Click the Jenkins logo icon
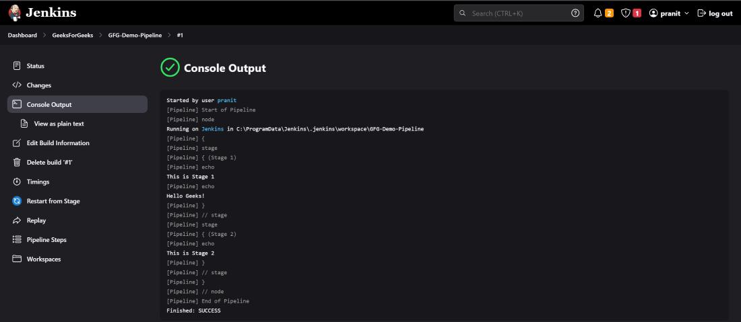The image size is (741, 322). (x=15, y=13)
